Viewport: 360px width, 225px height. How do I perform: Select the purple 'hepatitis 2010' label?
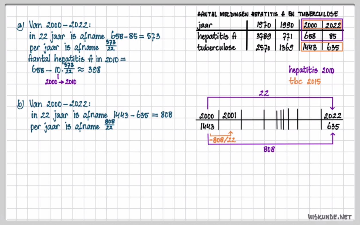click(311, 70)
